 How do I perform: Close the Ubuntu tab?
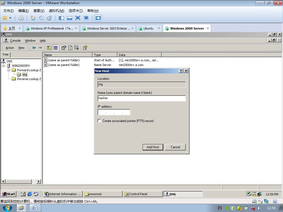159,28
